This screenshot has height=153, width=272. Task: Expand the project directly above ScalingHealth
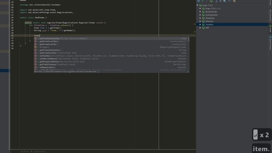pyautogui.click(x=200, y=12)
